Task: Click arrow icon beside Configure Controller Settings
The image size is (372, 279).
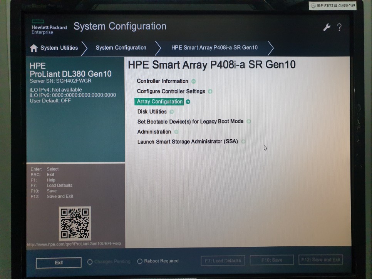Action: click(210, 92)
